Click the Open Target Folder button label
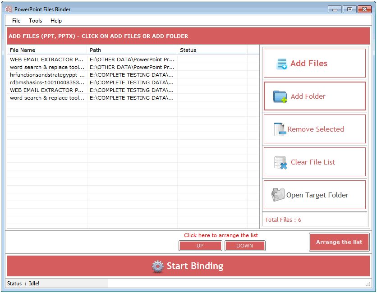 click(317, 195)
